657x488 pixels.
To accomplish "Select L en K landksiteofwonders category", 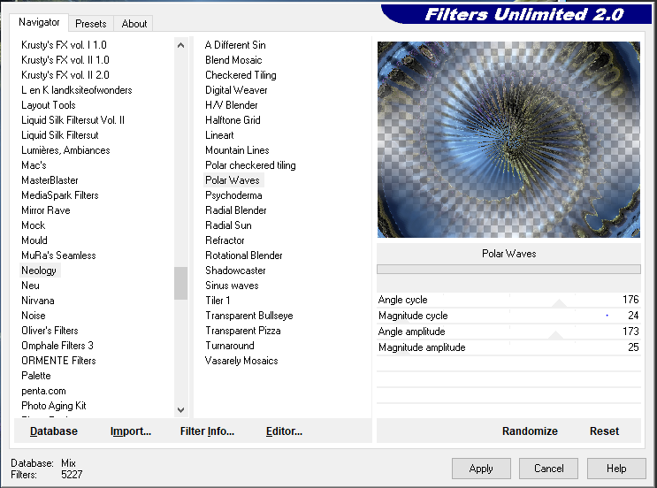I will [x=77, y=90].
